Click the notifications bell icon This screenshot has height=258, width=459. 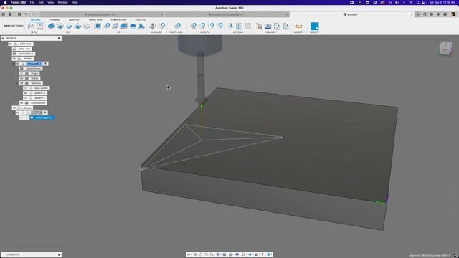pyautogui.click(x=438, y=14)
